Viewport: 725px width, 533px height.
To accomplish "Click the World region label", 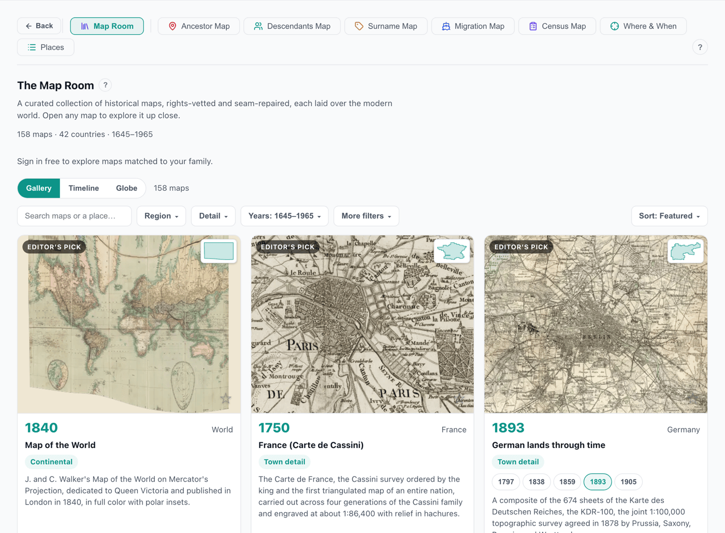I will tap(222, 429).
